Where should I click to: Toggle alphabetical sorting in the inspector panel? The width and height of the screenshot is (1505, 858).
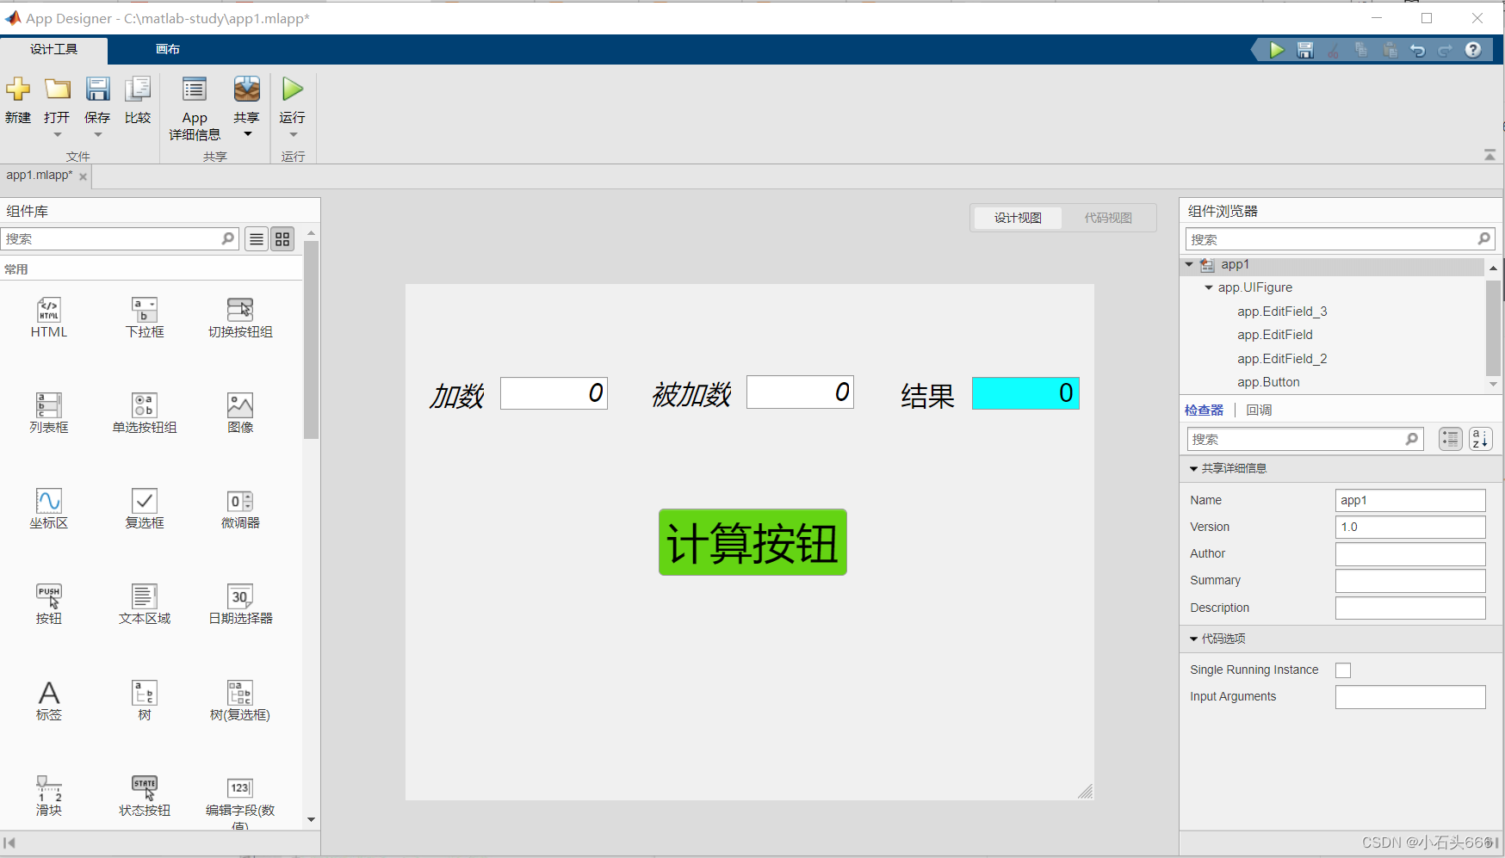[1480, 439]
